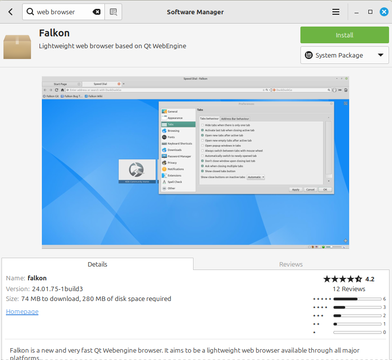This screenshot has height=360, width=392.
Task: Expand the System Package dropdown
Action: pyautogui.click(x=345, y=55)
